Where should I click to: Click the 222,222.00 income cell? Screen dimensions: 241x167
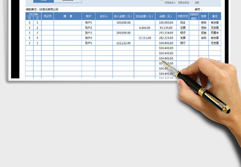point(123,43)
